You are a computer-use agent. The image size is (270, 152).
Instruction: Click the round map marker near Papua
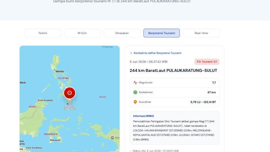point(112,137)
